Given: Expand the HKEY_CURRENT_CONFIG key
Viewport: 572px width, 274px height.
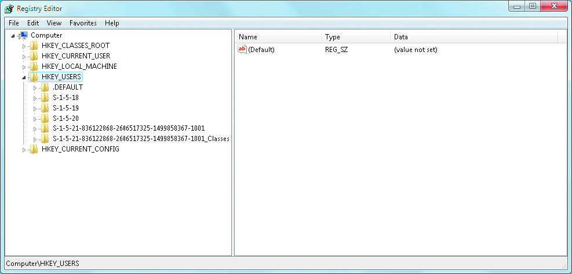Looking at the screenshot, I should pyautogui.click(x=24, y=150).
